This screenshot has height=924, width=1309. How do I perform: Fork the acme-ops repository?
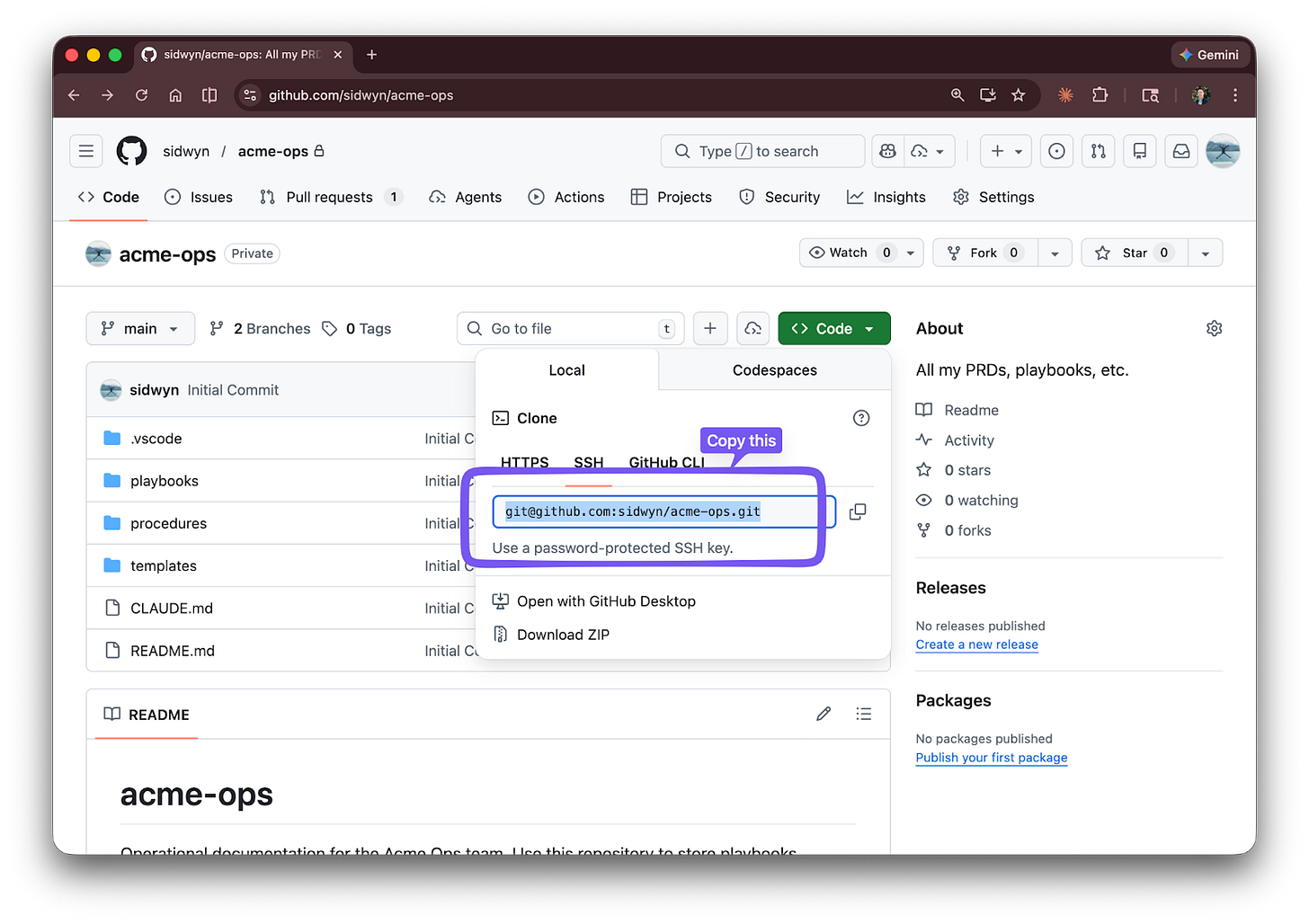pos(985,253)
